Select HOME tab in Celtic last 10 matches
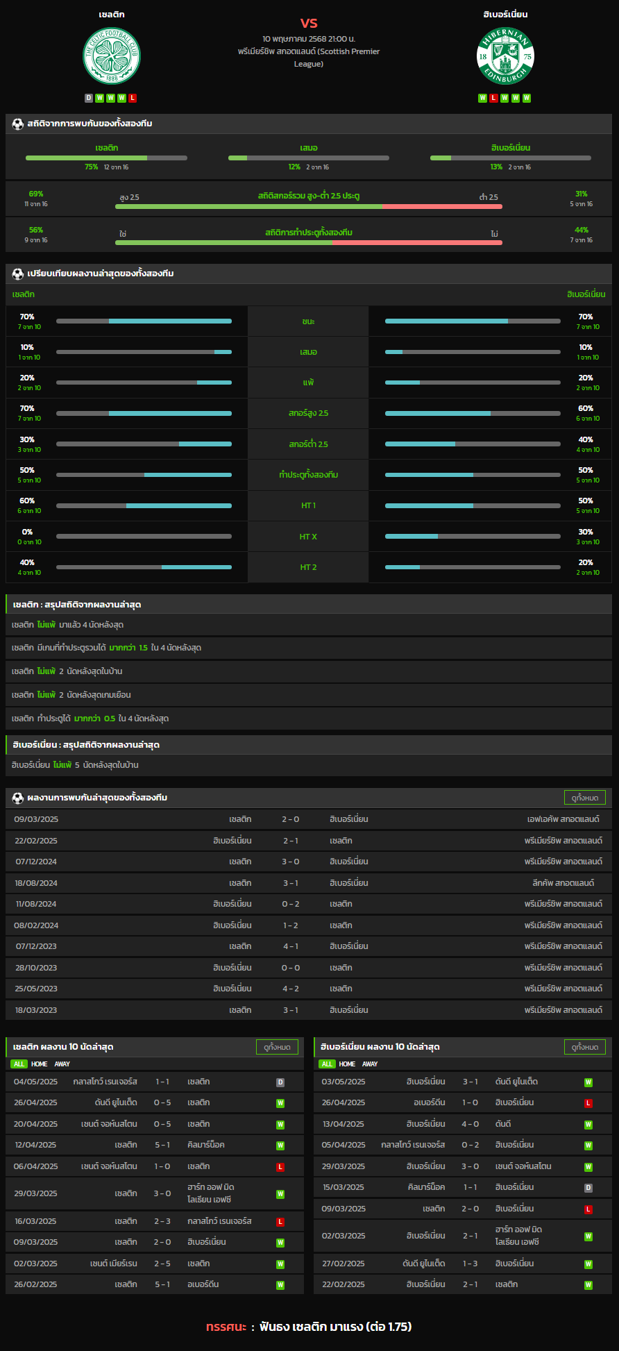The width and height of the screenshot is (619, 1351). point(40,1064)
